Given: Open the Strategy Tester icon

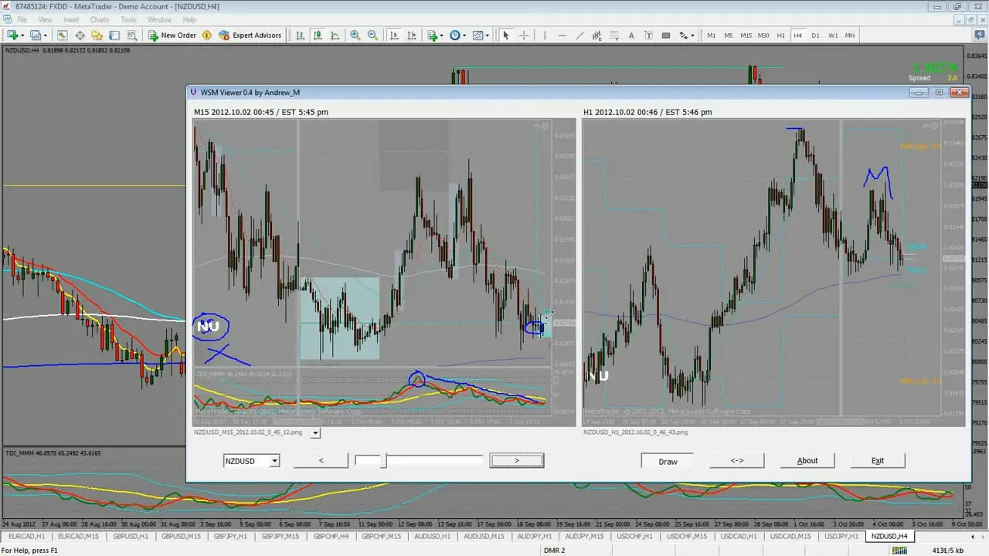Looking at the screenshot, I should [131, 36].
